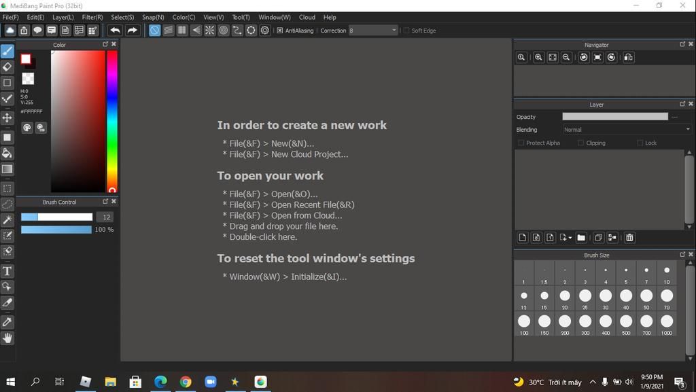This screenshot has height=392, width=696.
Task: Open File Explorer from taskbar
Action: click(x=110, y=382)
